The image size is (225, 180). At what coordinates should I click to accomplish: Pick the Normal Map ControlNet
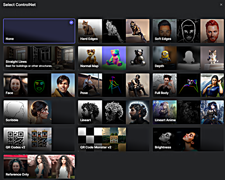coord(114,58)
